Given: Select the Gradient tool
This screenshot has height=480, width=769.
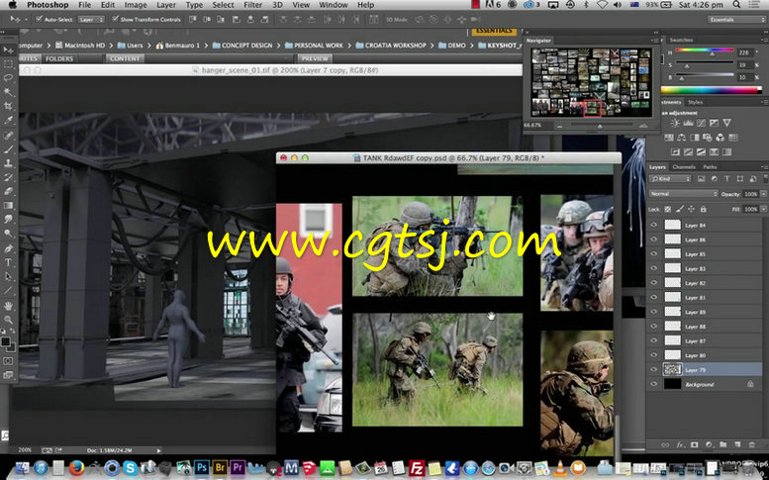Looking at the screenshot, I should pos(8,206).
